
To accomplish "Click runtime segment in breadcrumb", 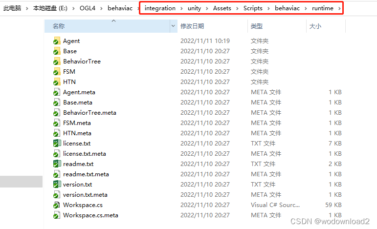I will click(323, 8).
